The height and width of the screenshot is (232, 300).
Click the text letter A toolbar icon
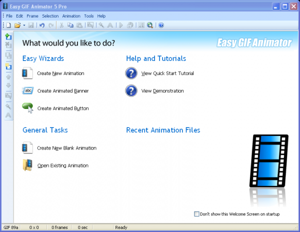click(110, 25)
